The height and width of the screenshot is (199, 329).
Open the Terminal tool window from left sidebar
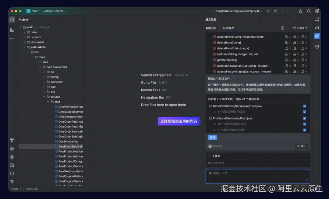(12, 165)
